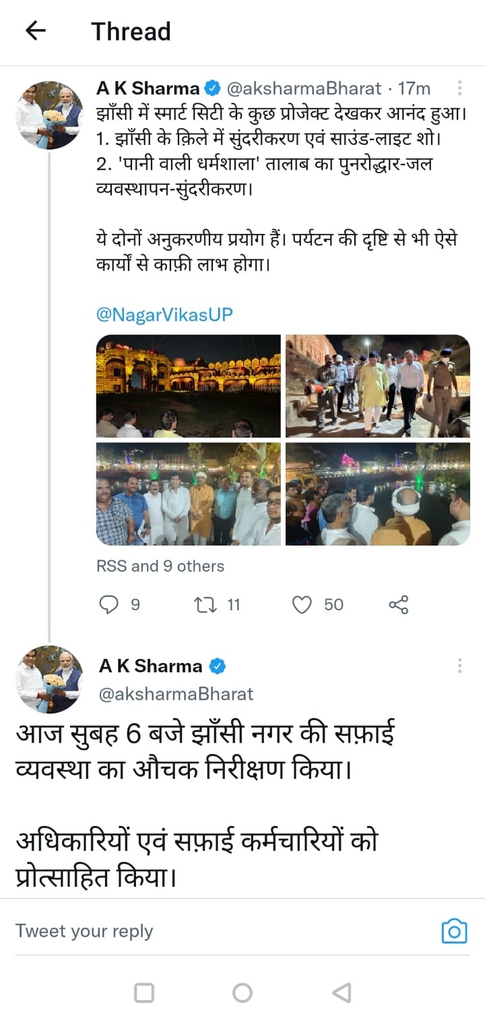Open the photo of officials walking at night
The image size is (485, 1023).
point(377,386)
